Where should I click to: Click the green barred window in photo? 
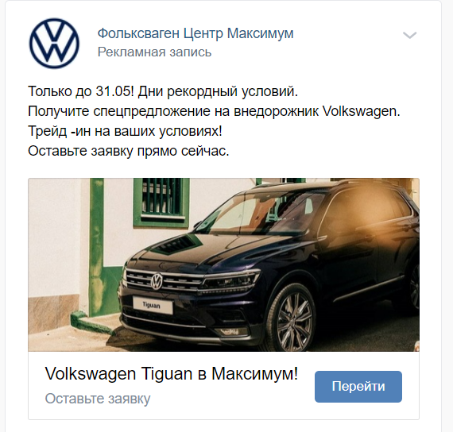pyautogui.click(x=161, y=201)
